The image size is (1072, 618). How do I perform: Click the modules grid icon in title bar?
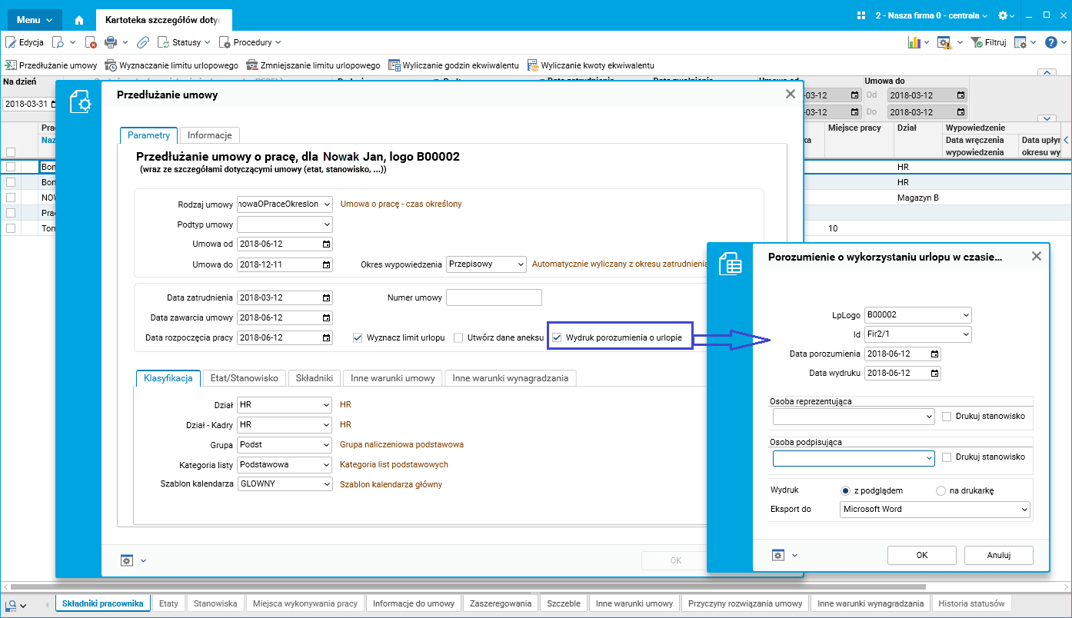tap(861, 15)
